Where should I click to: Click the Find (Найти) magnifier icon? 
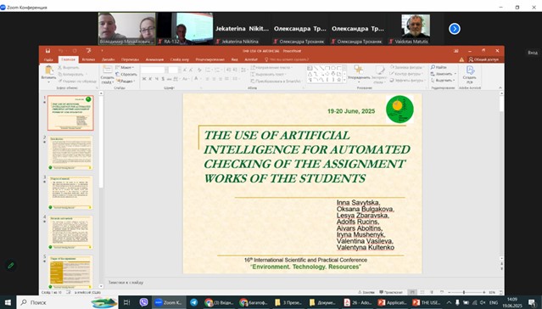point(433,67)
